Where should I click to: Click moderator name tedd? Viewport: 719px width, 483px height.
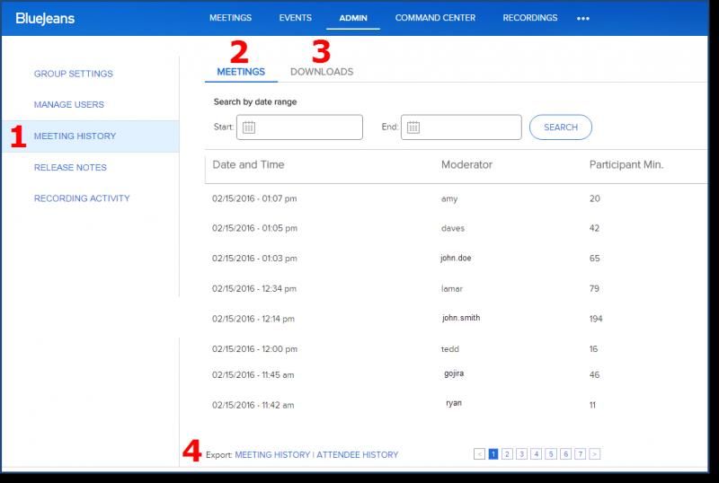[450, 348]
